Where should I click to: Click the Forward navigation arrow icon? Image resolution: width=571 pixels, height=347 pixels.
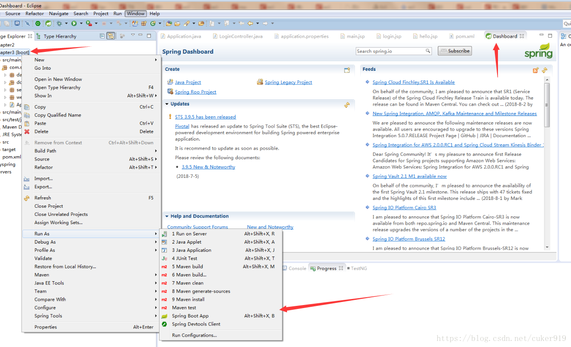pos(265,23)
